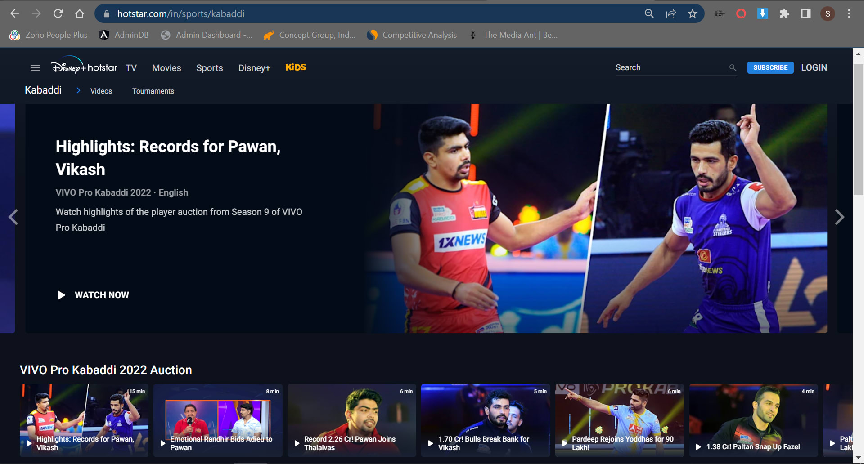Open AdminDB bookmark
Image resolution: width=864 pixels, height=464 pixels.
coord(124,35)
